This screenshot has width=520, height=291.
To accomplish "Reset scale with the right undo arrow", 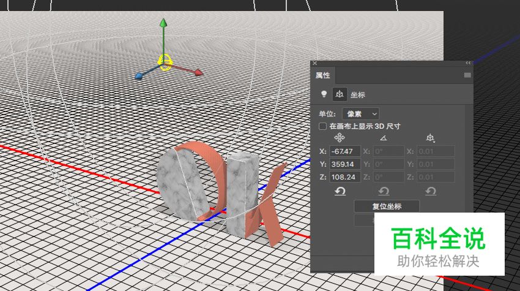I will [430, 192].
